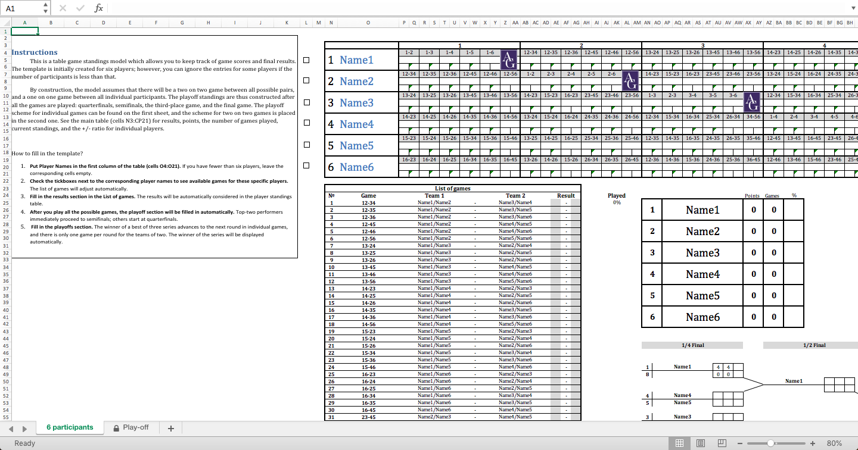Screen dimensions: 858x450
Task: Select Name2 in the standings table
Action: [x=702, y=231]
